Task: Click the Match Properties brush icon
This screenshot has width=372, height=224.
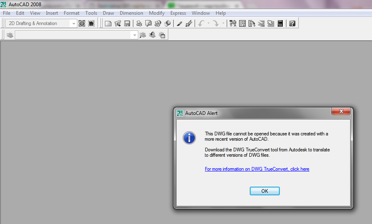Action: click(179, 23)
